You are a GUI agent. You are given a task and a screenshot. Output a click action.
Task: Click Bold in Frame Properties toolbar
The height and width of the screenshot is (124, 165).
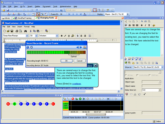[142, 25]
